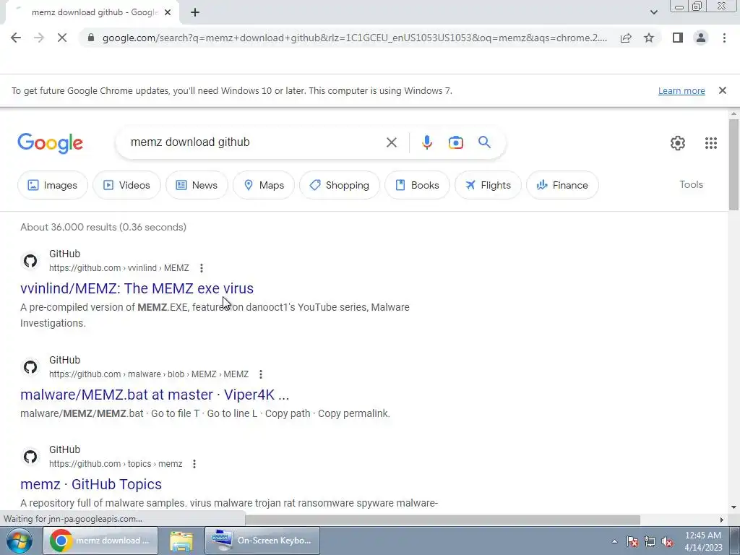Click vertical scrollbar down arrow
The width and height of the screenshot is (740, 555).
pos(734,508)
